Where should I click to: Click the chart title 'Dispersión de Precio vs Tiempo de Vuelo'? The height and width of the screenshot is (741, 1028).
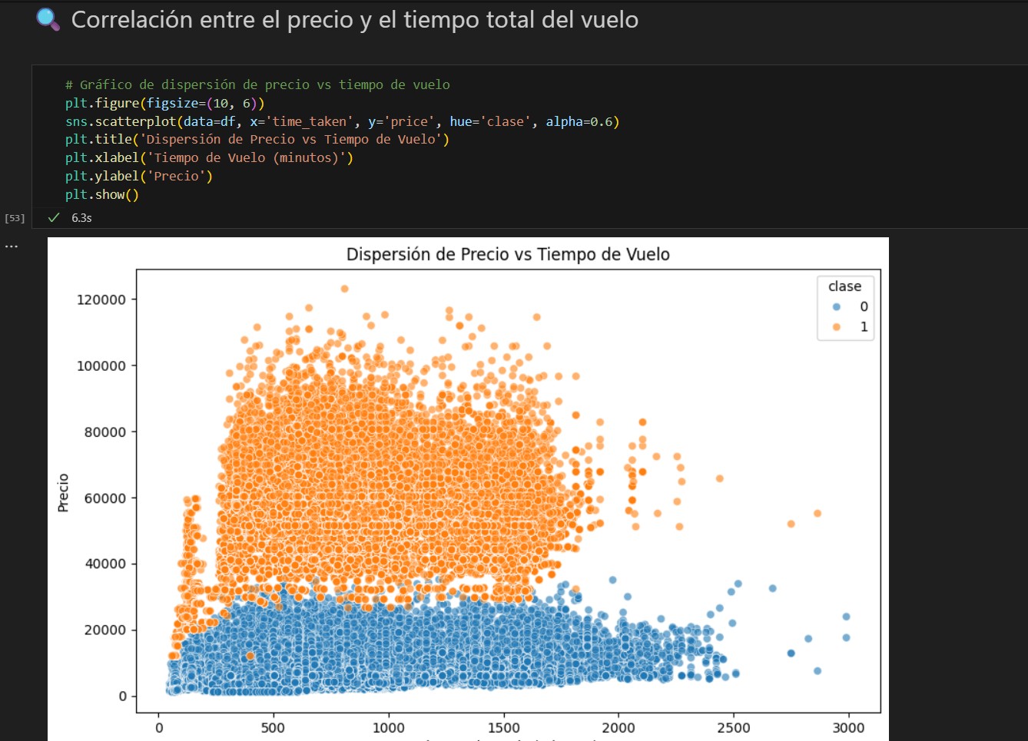click(508, 254)
